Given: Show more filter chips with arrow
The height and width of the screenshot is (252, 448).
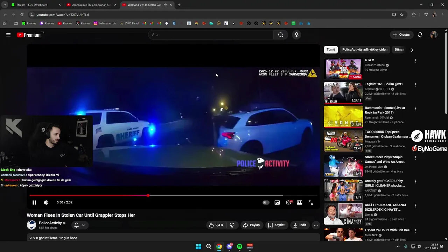Looking at the screenshot, I should click(412, 50).
